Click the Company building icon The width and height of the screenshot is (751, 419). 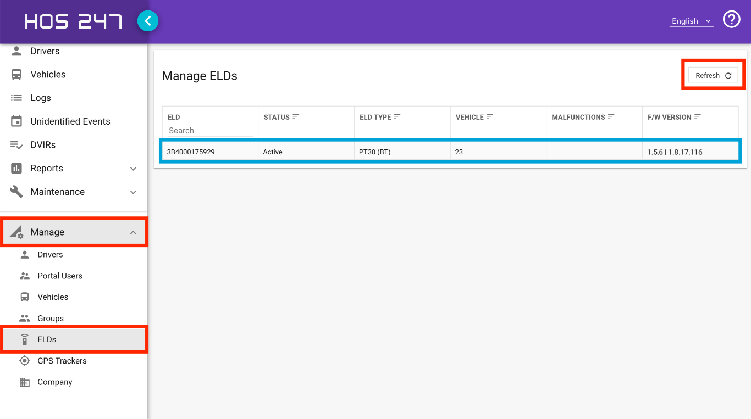[25, 382]
